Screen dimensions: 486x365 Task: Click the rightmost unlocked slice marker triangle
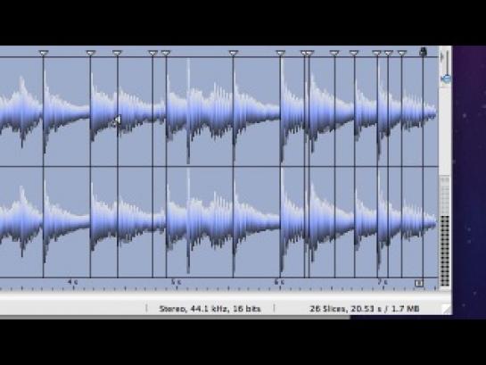[x=402, y=53]
